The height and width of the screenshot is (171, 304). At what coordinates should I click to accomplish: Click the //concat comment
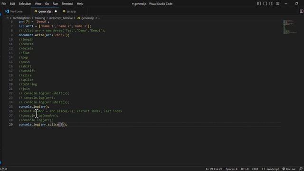point(26,44)
